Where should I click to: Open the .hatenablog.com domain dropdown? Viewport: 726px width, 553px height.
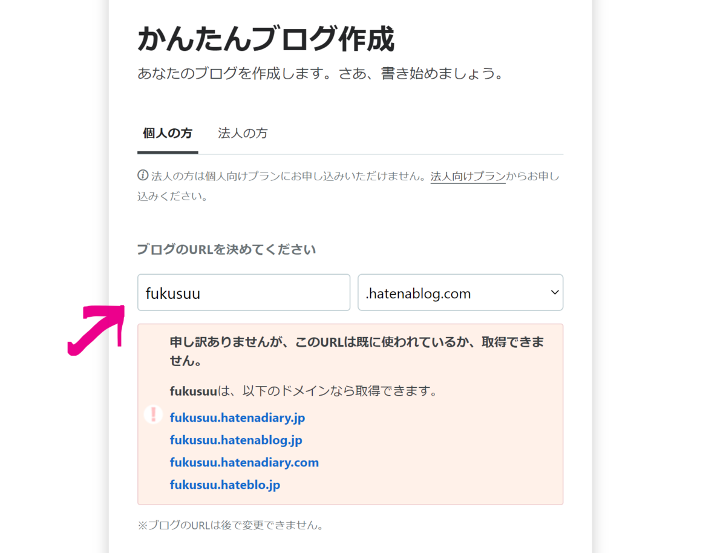460,293
